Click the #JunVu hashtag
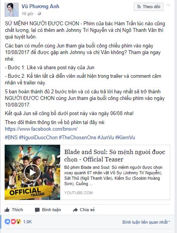 click(x=106, y=137)
